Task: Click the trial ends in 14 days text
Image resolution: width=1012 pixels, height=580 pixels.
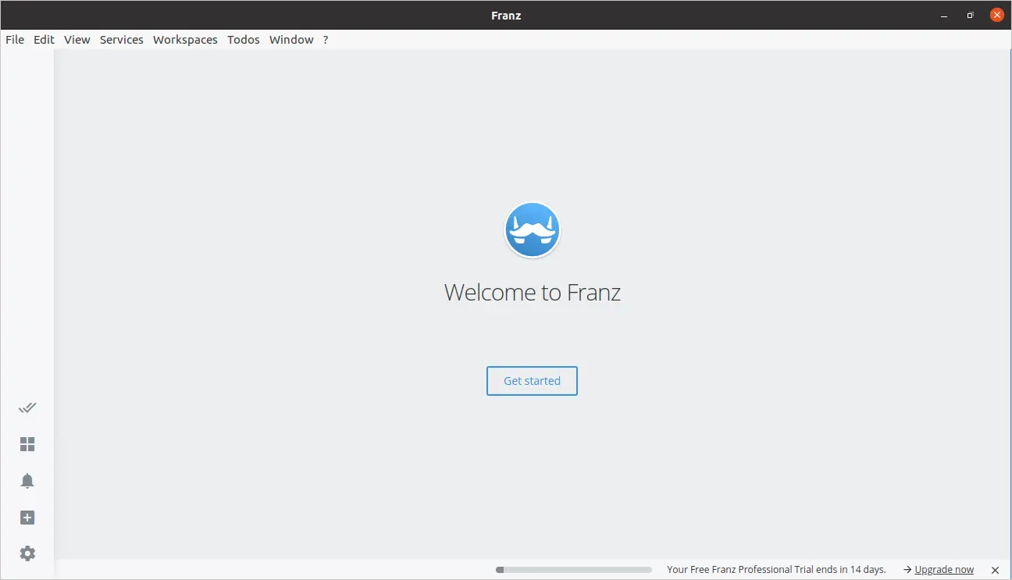Action: pyautogui.click(x=776, y=570)
